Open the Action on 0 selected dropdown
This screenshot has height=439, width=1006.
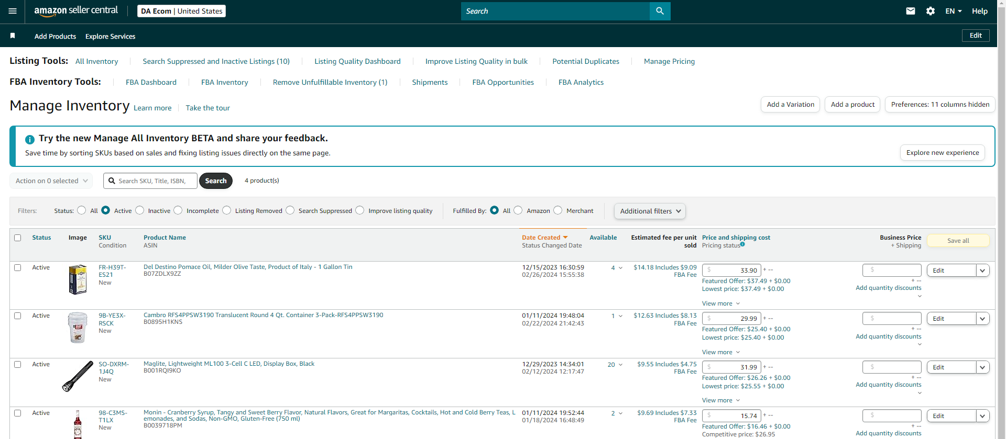point(51,181)
